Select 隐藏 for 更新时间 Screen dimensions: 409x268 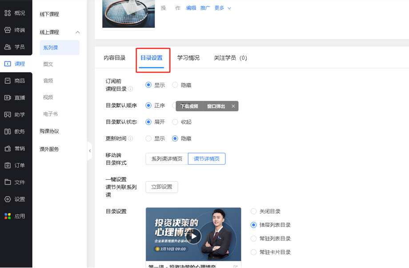[175, 138]
